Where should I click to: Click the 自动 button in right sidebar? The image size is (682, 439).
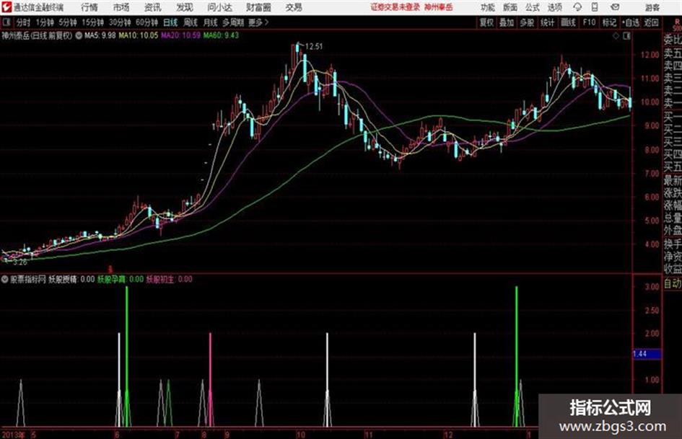[x=673, y=283]
